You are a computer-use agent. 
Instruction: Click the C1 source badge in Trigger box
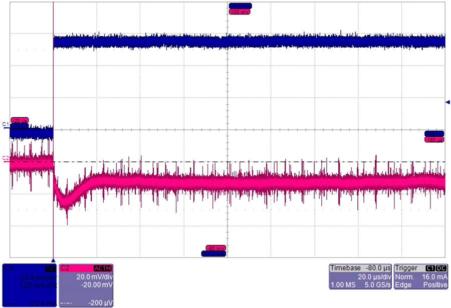pyautogui.click(x=430, y=268)
